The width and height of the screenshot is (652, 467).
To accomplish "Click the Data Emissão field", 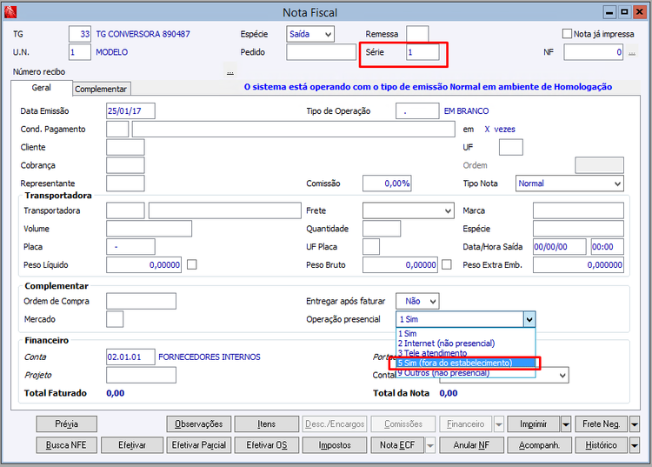I will pos(130,111).
